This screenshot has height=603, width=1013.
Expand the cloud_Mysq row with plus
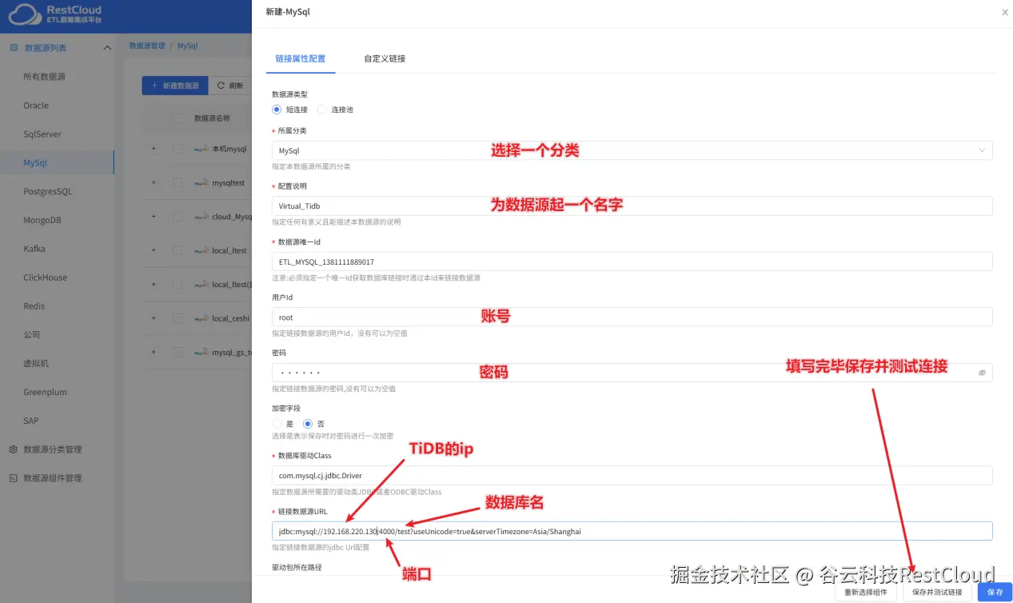pyautogui.click(x=154, y=217)
